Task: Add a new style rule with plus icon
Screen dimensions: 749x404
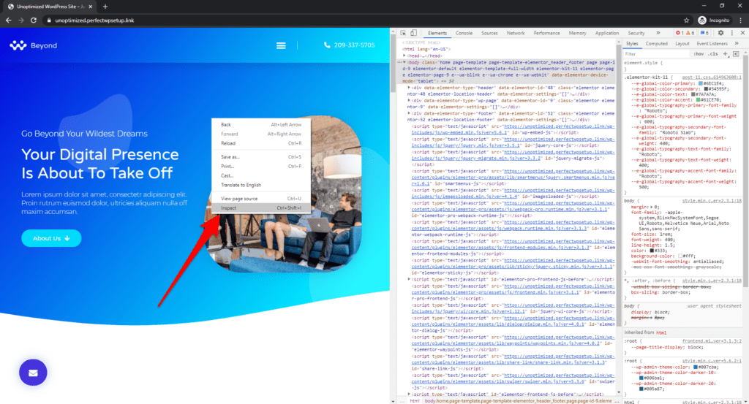Action: coord(725,54)
